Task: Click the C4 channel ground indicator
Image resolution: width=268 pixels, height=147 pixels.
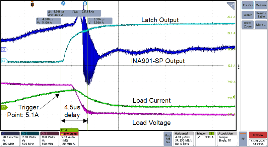Action: point(4,107)
